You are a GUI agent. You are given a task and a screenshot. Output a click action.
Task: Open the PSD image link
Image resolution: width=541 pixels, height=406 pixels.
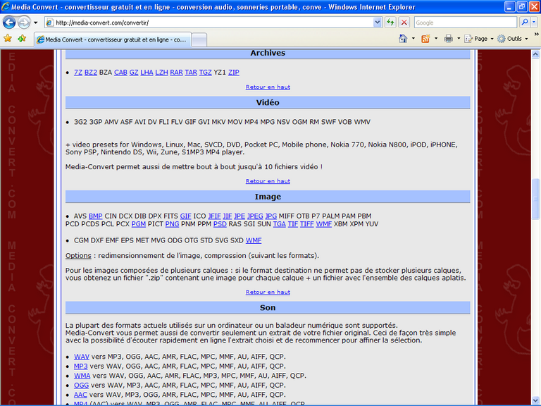pos(220,224)
